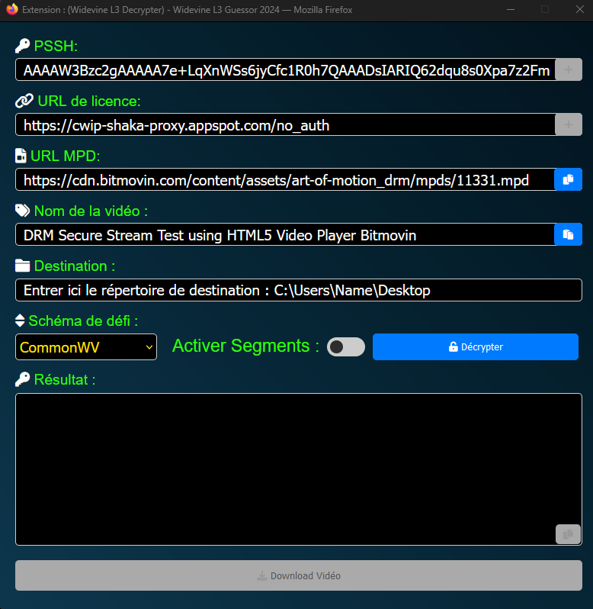Toggle the Activer Segments switch

346,346
